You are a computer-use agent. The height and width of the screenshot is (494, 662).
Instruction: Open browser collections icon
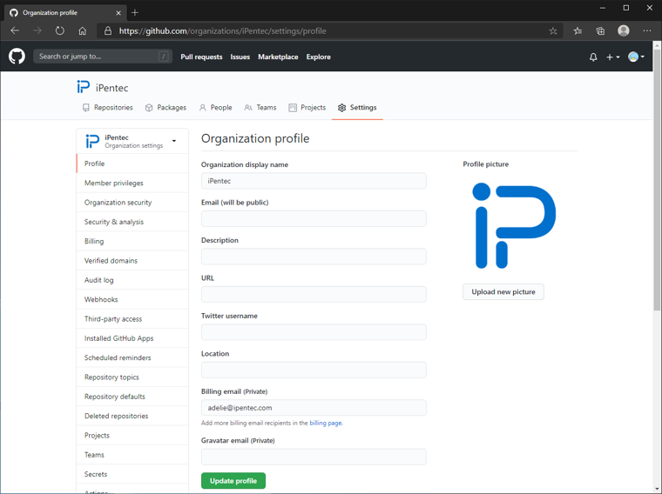pyautogui.click(x=600, y=30)
